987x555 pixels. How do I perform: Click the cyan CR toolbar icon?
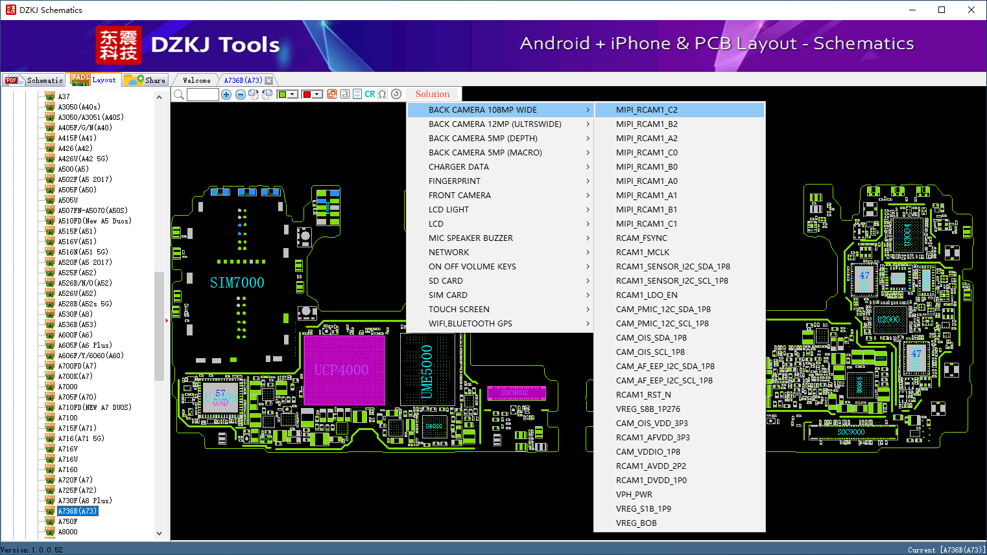(x=370, y=94)
